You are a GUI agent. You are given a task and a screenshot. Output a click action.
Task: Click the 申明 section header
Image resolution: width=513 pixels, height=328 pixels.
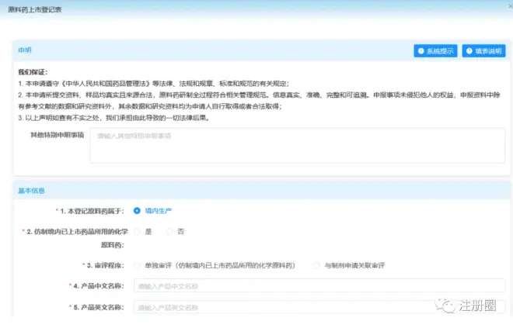(25, 50)
